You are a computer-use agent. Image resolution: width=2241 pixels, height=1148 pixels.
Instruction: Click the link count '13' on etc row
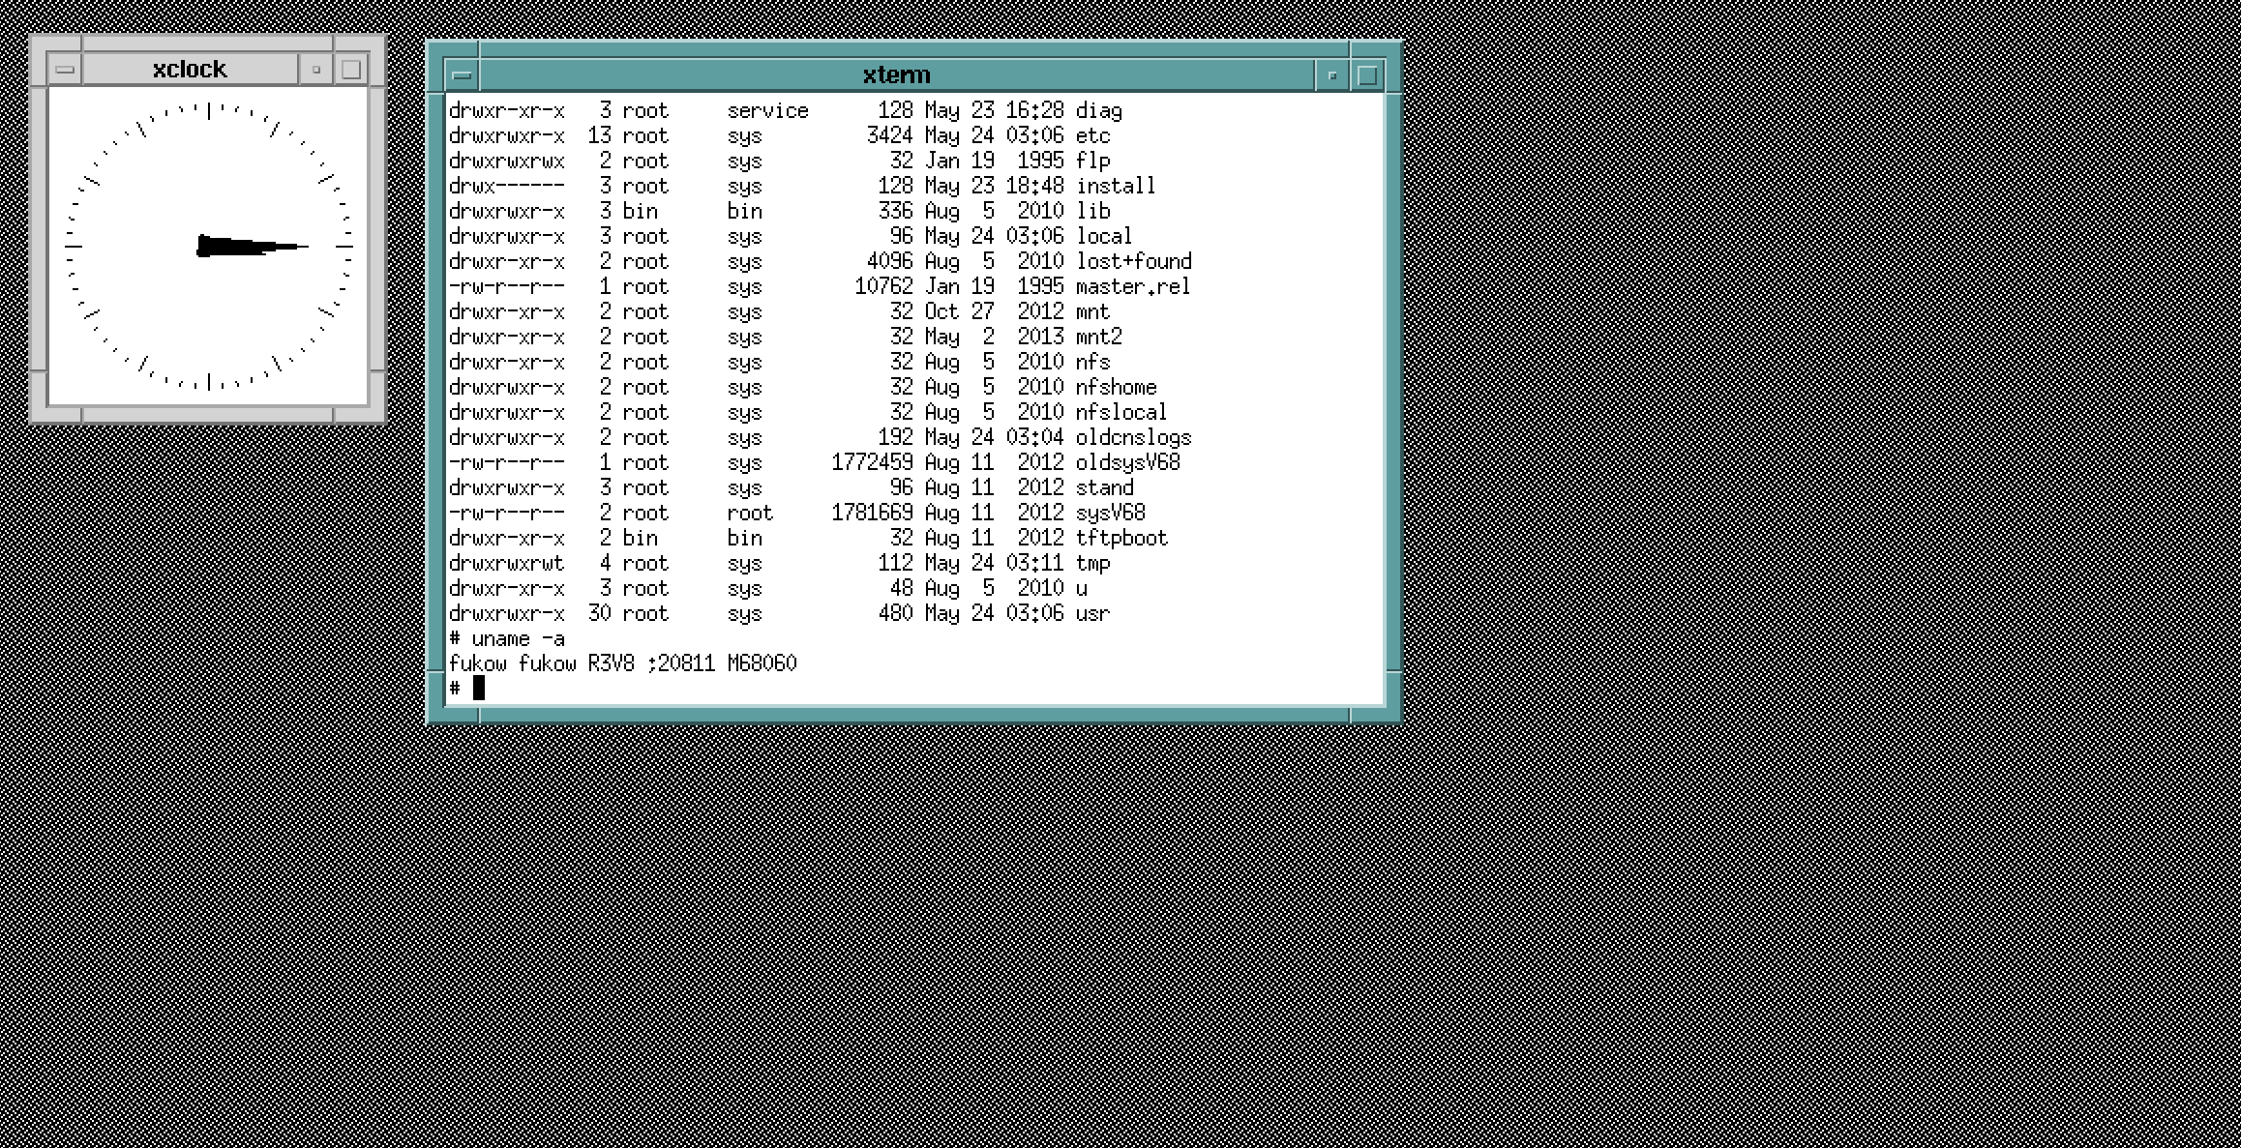(600, 135)
